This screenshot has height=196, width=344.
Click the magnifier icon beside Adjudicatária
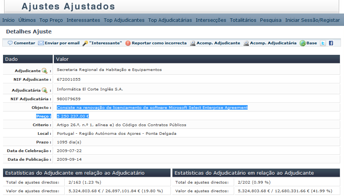click(44, 90)
